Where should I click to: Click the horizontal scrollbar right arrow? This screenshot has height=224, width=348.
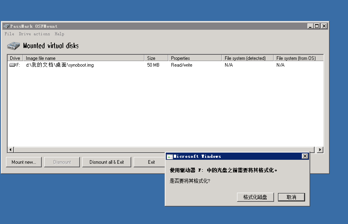[320, 150]
